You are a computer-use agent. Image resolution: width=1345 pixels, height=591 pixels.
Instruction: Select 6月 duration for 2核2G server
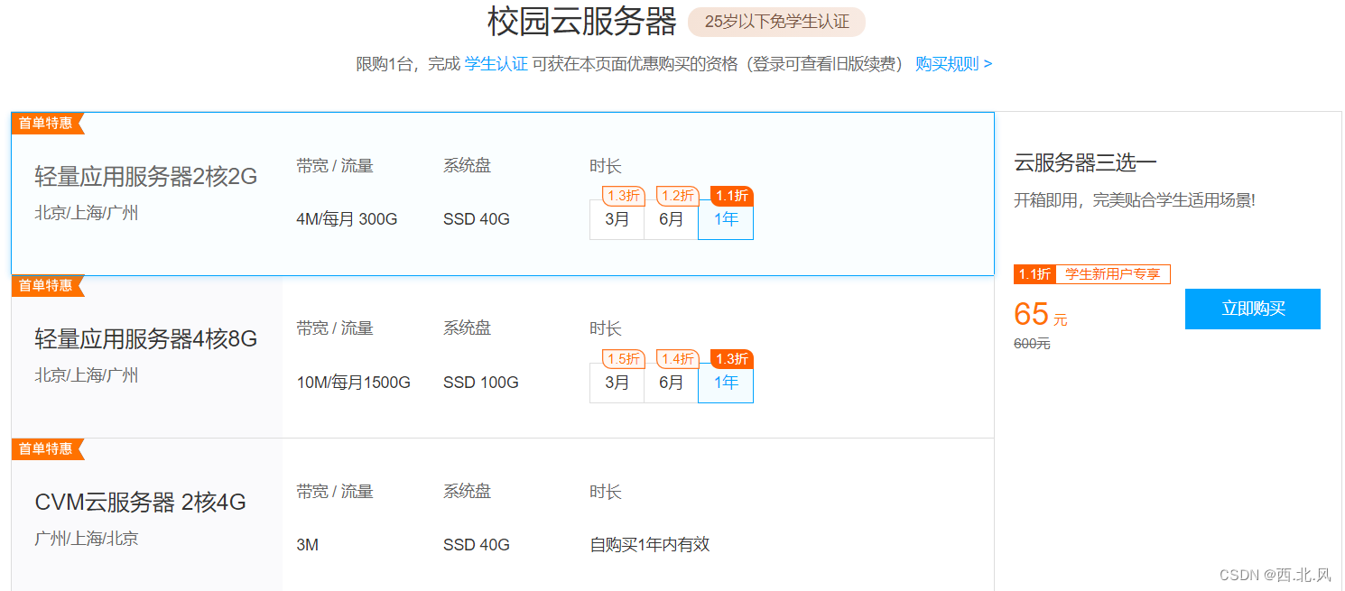[671, 219]
